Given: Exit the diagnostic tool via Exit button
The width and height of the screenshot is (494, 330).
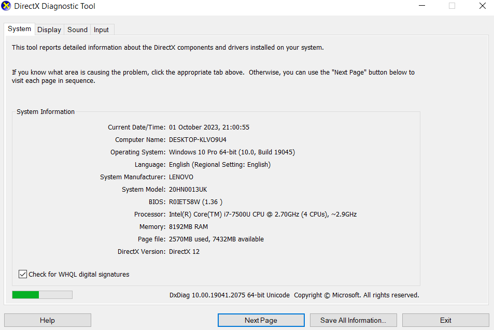Looking at the screenshot, I should click(x=445, y=320).
